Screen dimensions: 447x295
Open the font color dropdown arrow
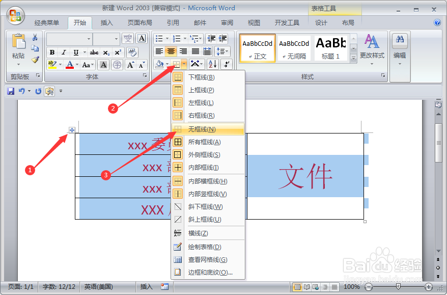point(77,64)
